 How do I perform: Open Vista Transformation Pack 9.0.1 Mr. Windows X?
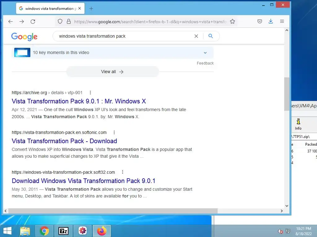pyautogui.click(x=79, y=101)
